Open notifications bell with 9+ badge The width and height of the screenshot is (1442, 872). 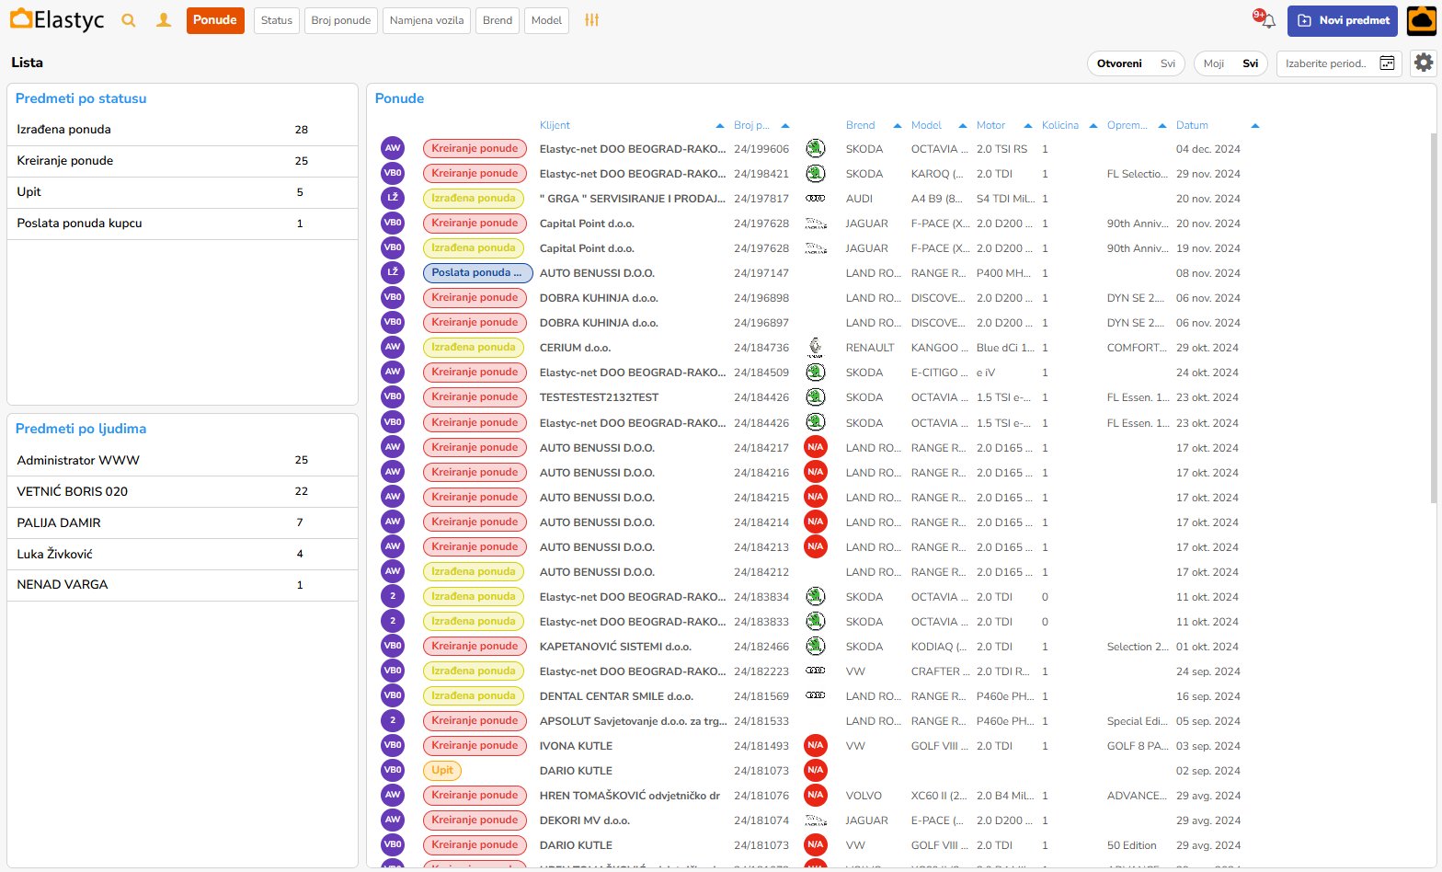(x=1266, y=20)
